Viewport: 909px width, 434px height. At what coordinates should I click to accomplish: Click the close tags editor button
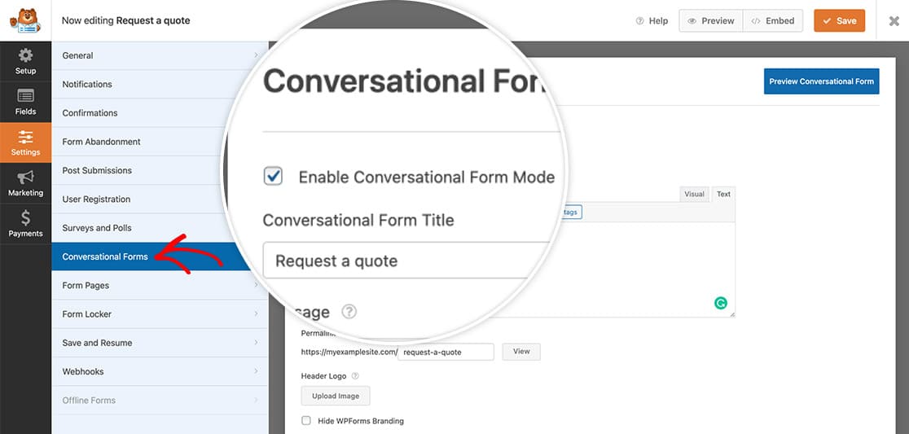(x=572, y=213)
